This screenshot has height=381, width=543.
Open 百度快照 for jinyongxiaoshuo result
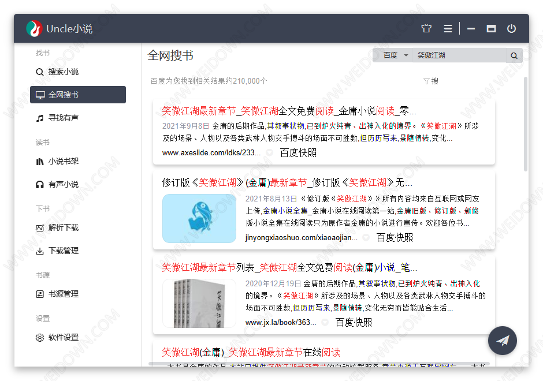(x=395, y=238)
